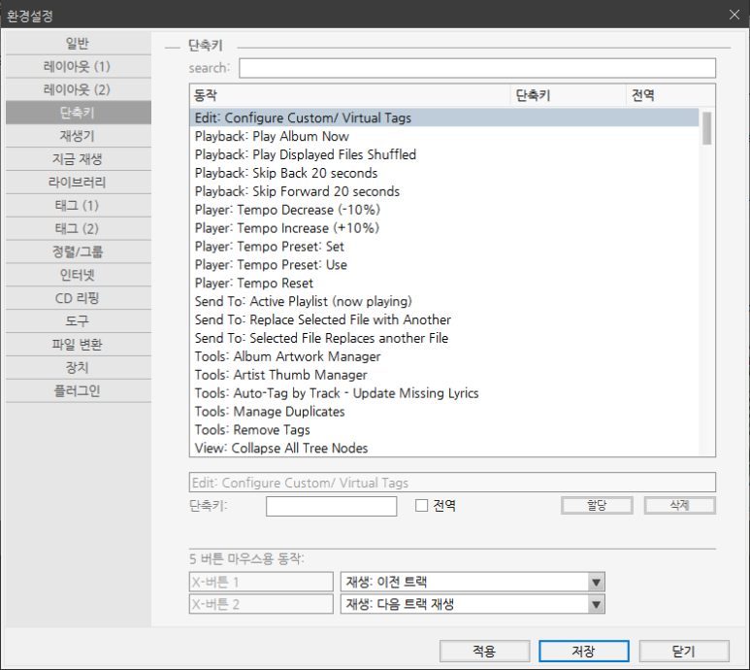Open the 태그 (1) tab
750x670 pixels.
(79, 206)
